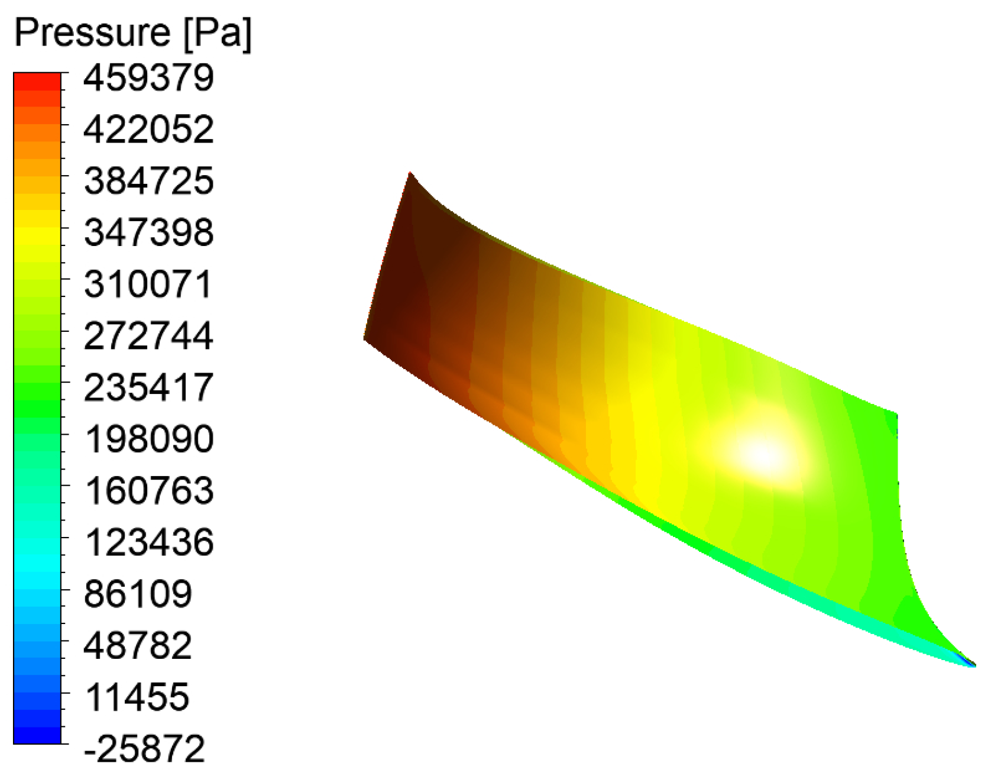Image resolution: width=991 pixels, height=776 pixels.
Task: Pick the dark blue bottom band of the color bar
Action: pos(37,734)
